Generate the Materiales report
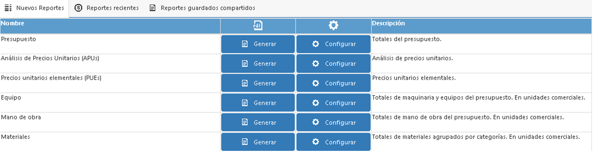 click(258, 142)
